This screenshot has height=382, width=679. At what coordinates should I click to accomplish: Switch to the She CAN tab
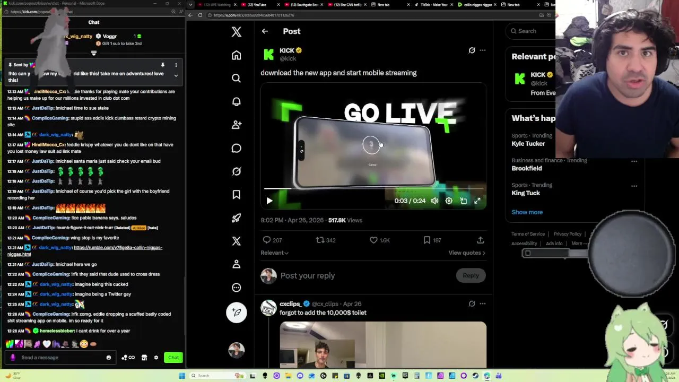point(347,5)
